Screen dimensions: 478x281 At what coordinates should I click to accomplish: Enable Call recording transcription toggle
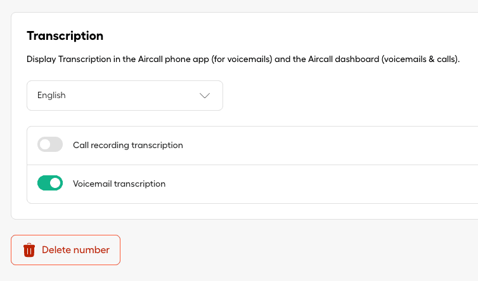[x=50, y=145]
